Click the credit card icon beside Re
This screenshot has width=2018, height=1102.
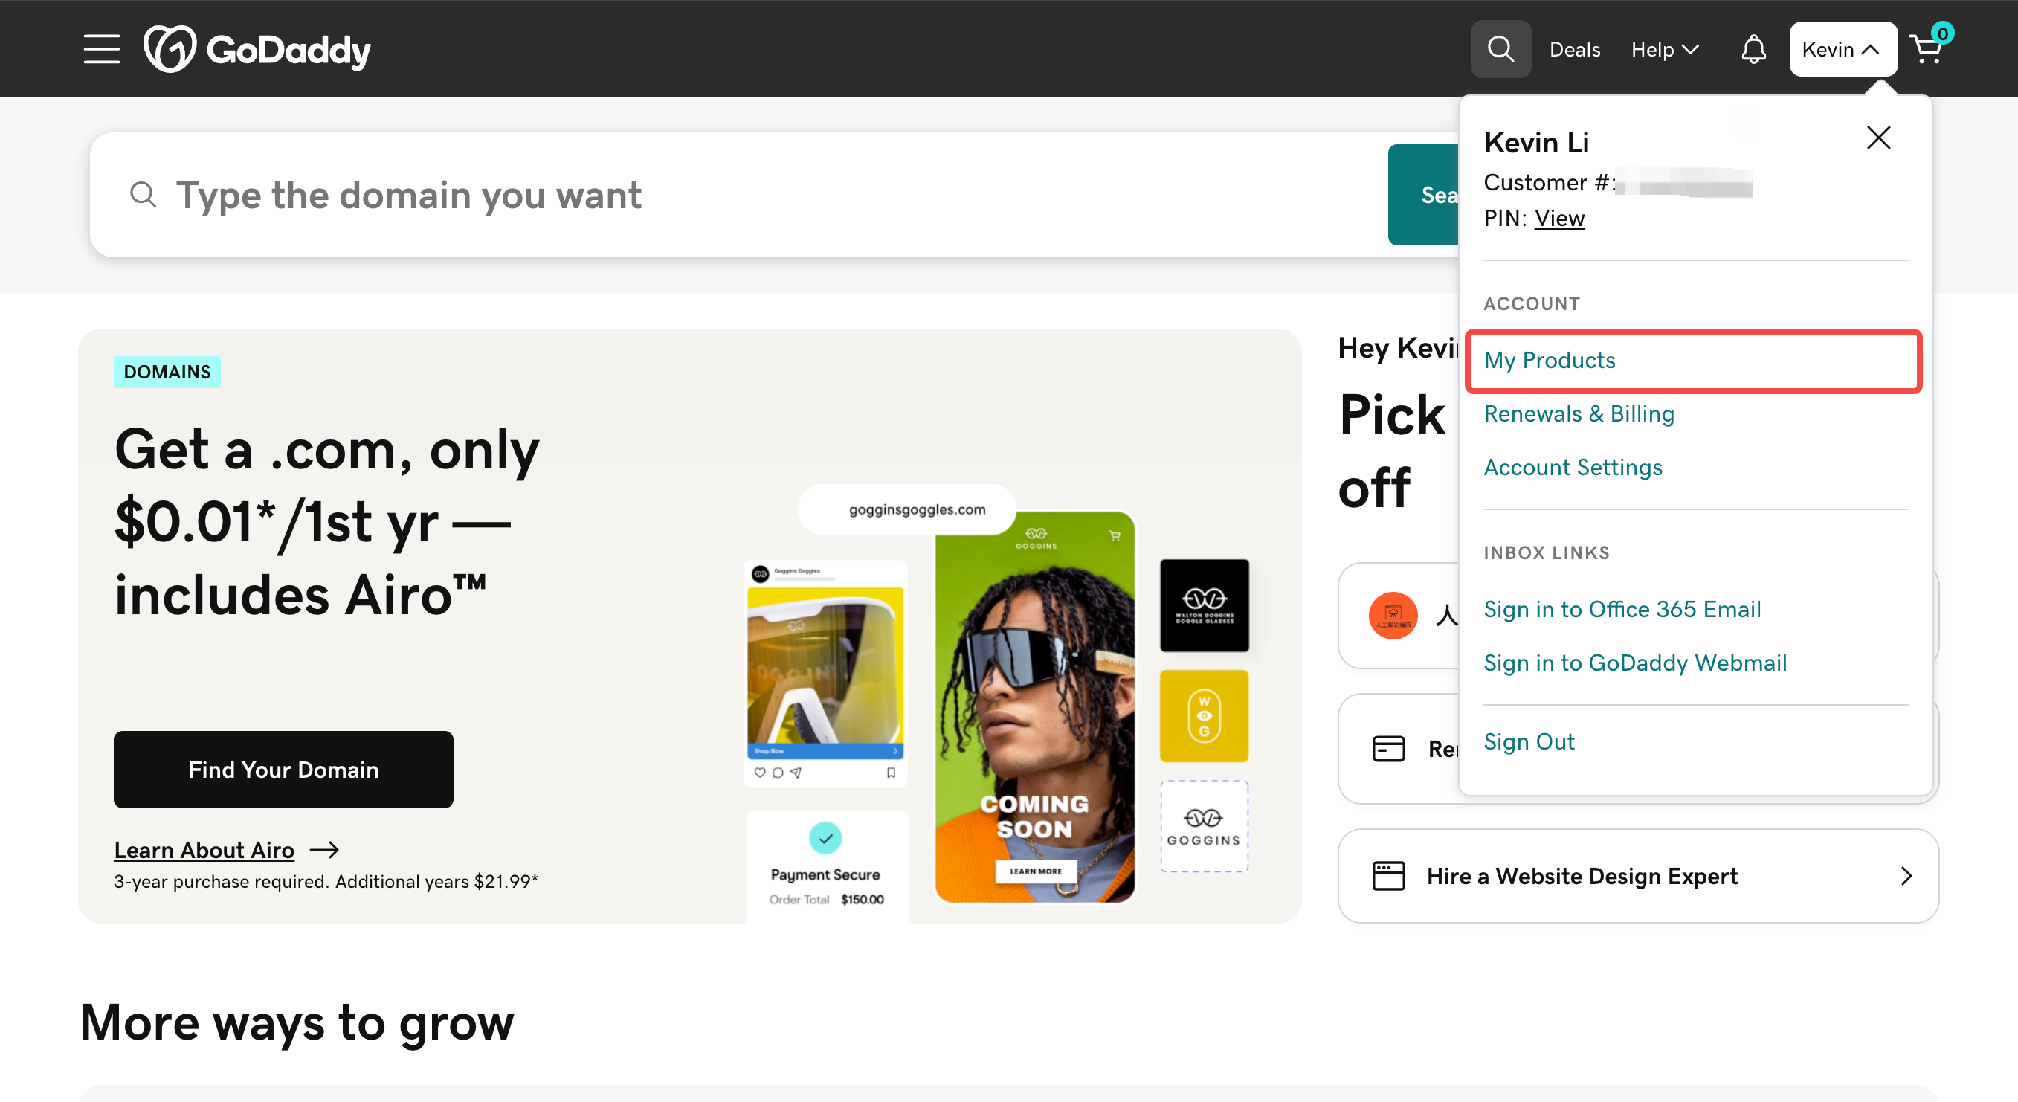pos(1388,748)
